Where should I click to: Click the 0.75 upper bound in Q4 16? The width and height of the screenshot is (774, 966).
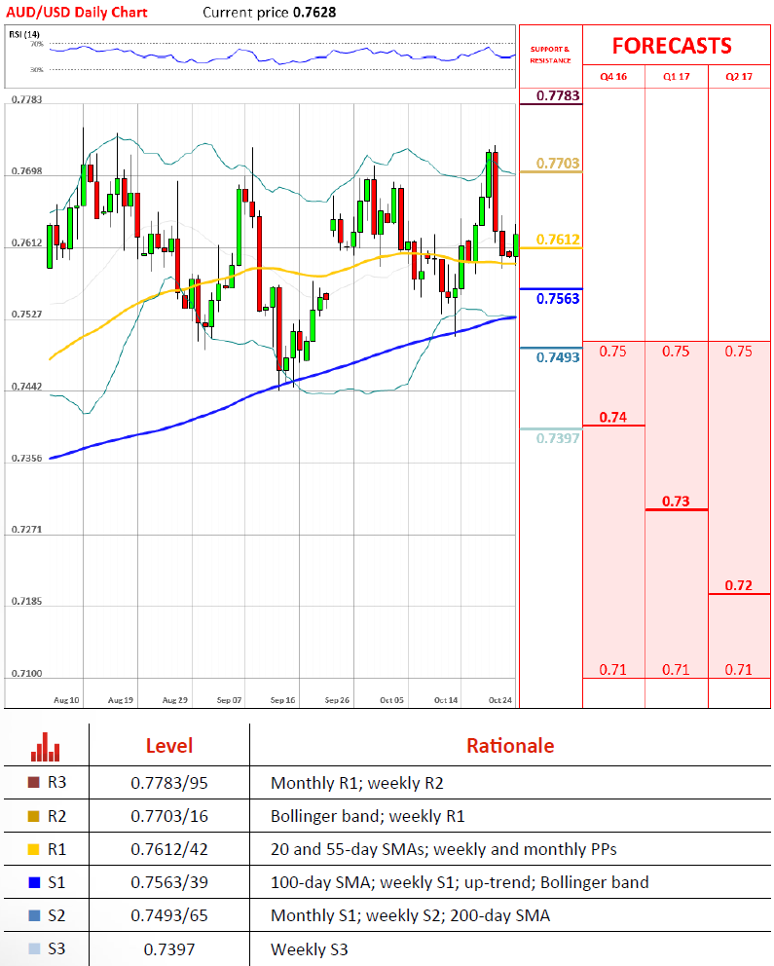[x=613, y=352]
